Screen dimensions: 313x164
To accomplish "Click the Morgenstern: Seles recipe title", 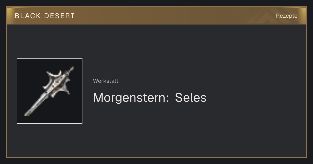I will coord(150,98).
